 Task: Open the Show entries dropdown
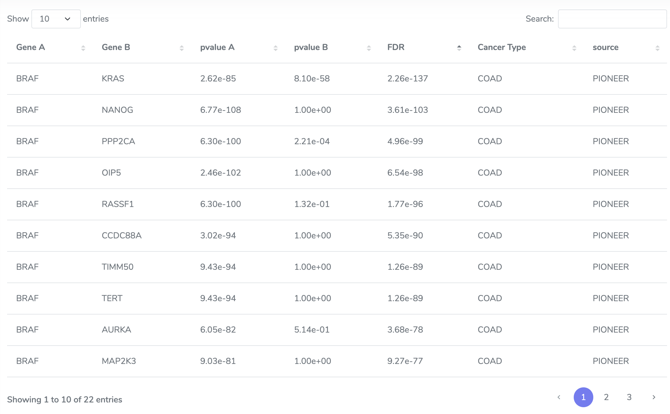56,19
